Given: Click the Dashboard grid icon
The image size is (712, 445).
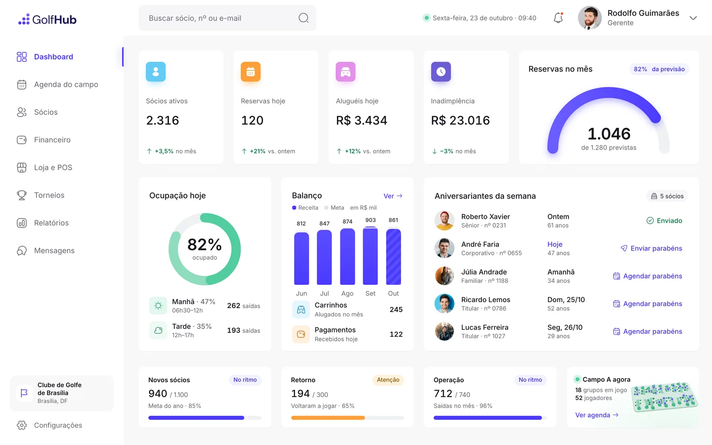Looking at the screenshot, I should pyautogui.click(x=22, y=57).
